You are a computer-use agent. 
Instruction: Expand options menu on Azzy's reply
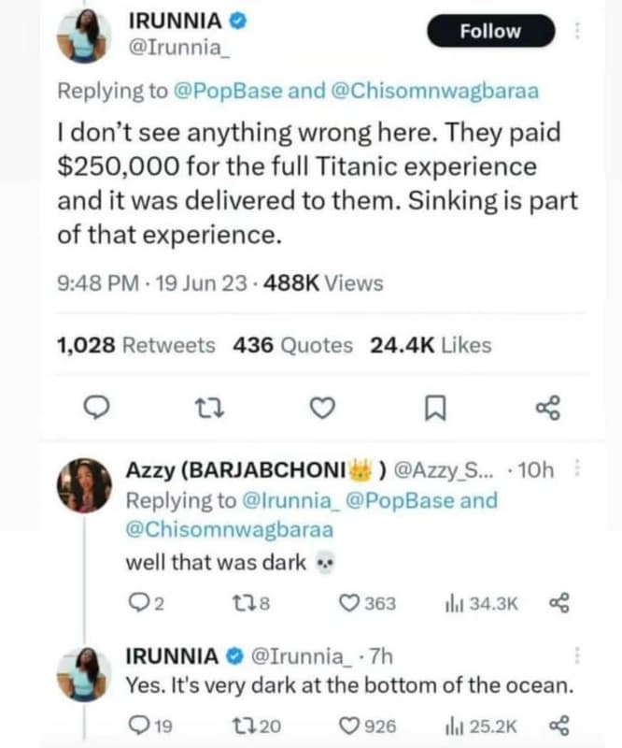point(592,458)
